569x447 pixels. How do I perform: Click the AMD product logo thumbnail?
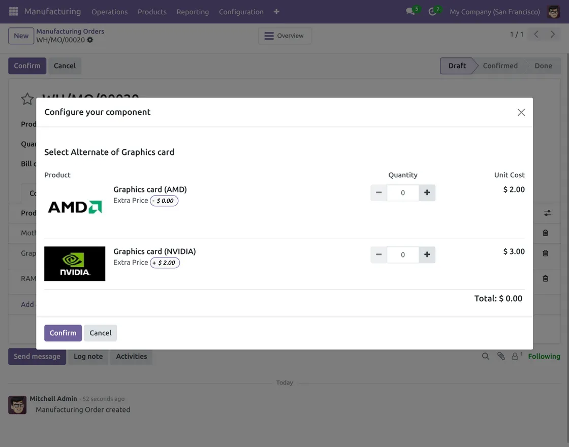(x=75, y=207)
